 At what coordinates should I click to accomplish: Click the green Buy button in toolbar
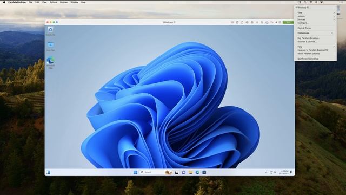[x=288, y=22]
